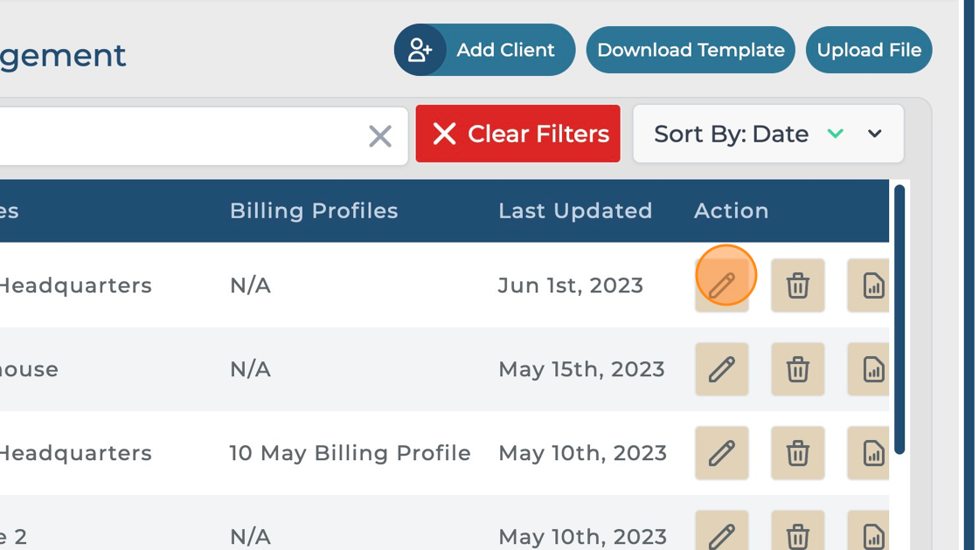This screenshot has height=550, width=979.
Task: Edit the Jun 1st, 2023 client row
Action: click(x=722, y=285)
